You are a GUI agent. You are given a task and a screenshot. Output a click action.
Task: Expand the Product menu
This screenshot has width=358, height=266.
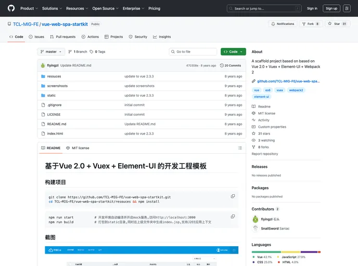(29, 8)
